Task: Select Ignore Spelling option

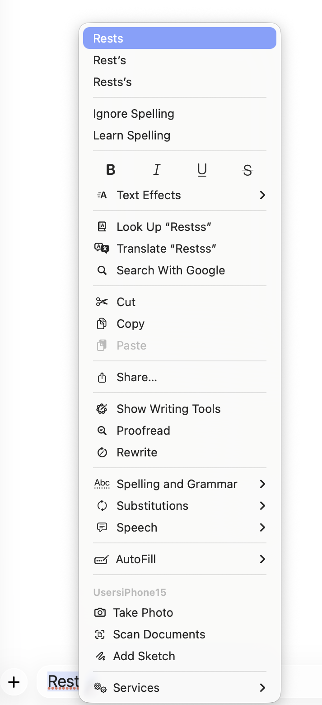Action: tap(134, 114)
